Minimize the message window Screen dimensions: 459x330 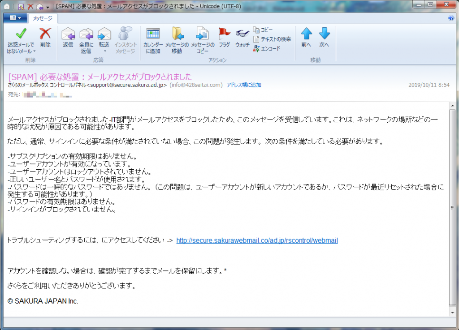pos(419,4)
